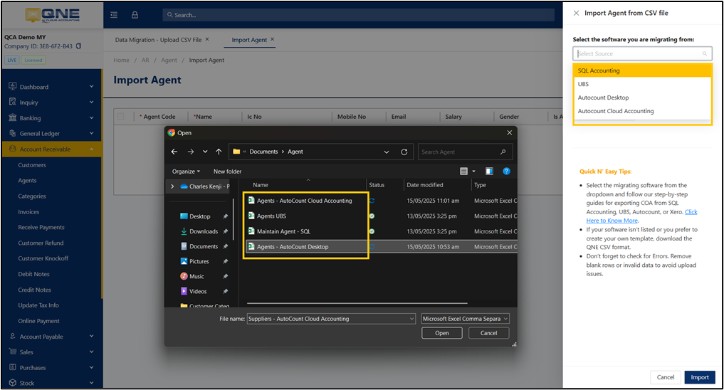
Task: Click the blue Import button
Action: [700, 377]
